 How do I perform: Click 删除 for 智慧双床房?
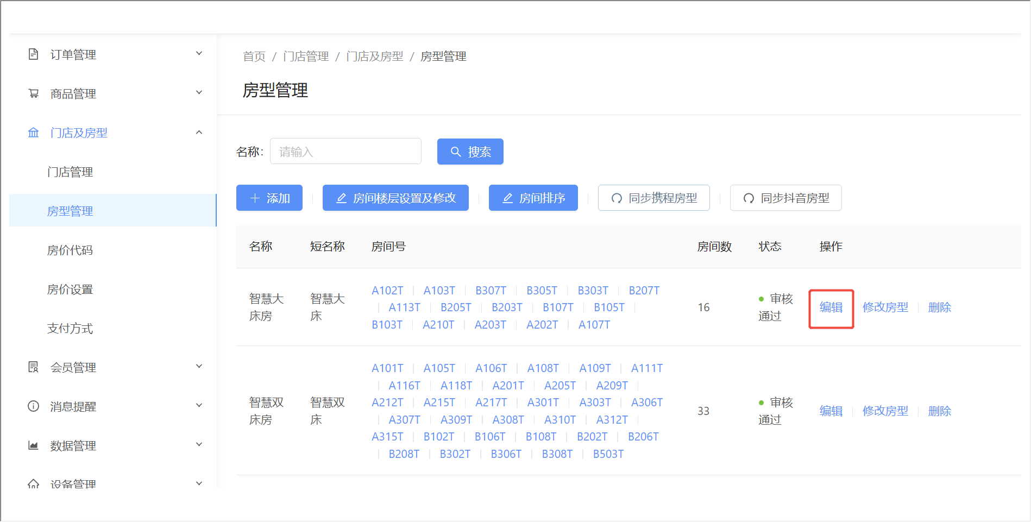pos(940,411)
